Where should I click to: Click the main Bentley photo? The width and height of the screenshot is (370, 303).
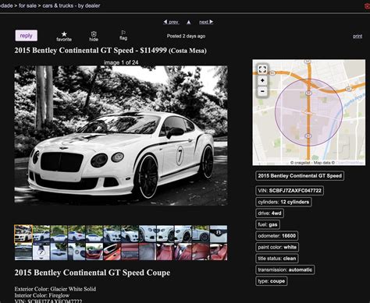[x=121, y=136]
